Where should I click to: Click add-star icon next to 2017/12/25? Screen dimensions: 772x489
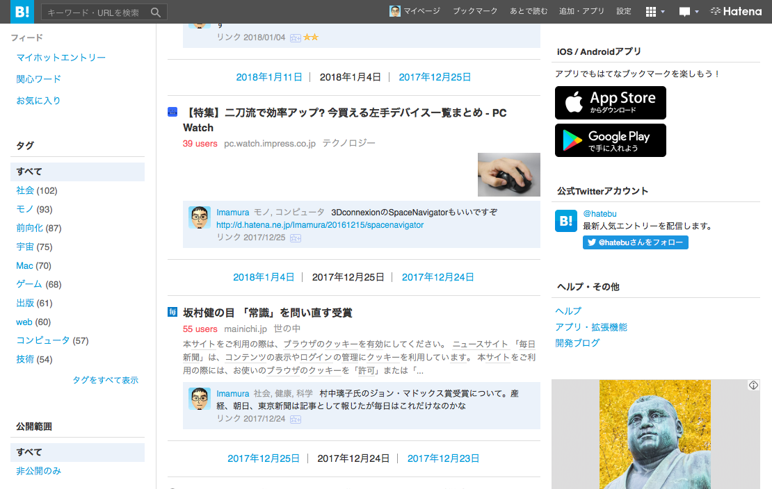point(296,238)
